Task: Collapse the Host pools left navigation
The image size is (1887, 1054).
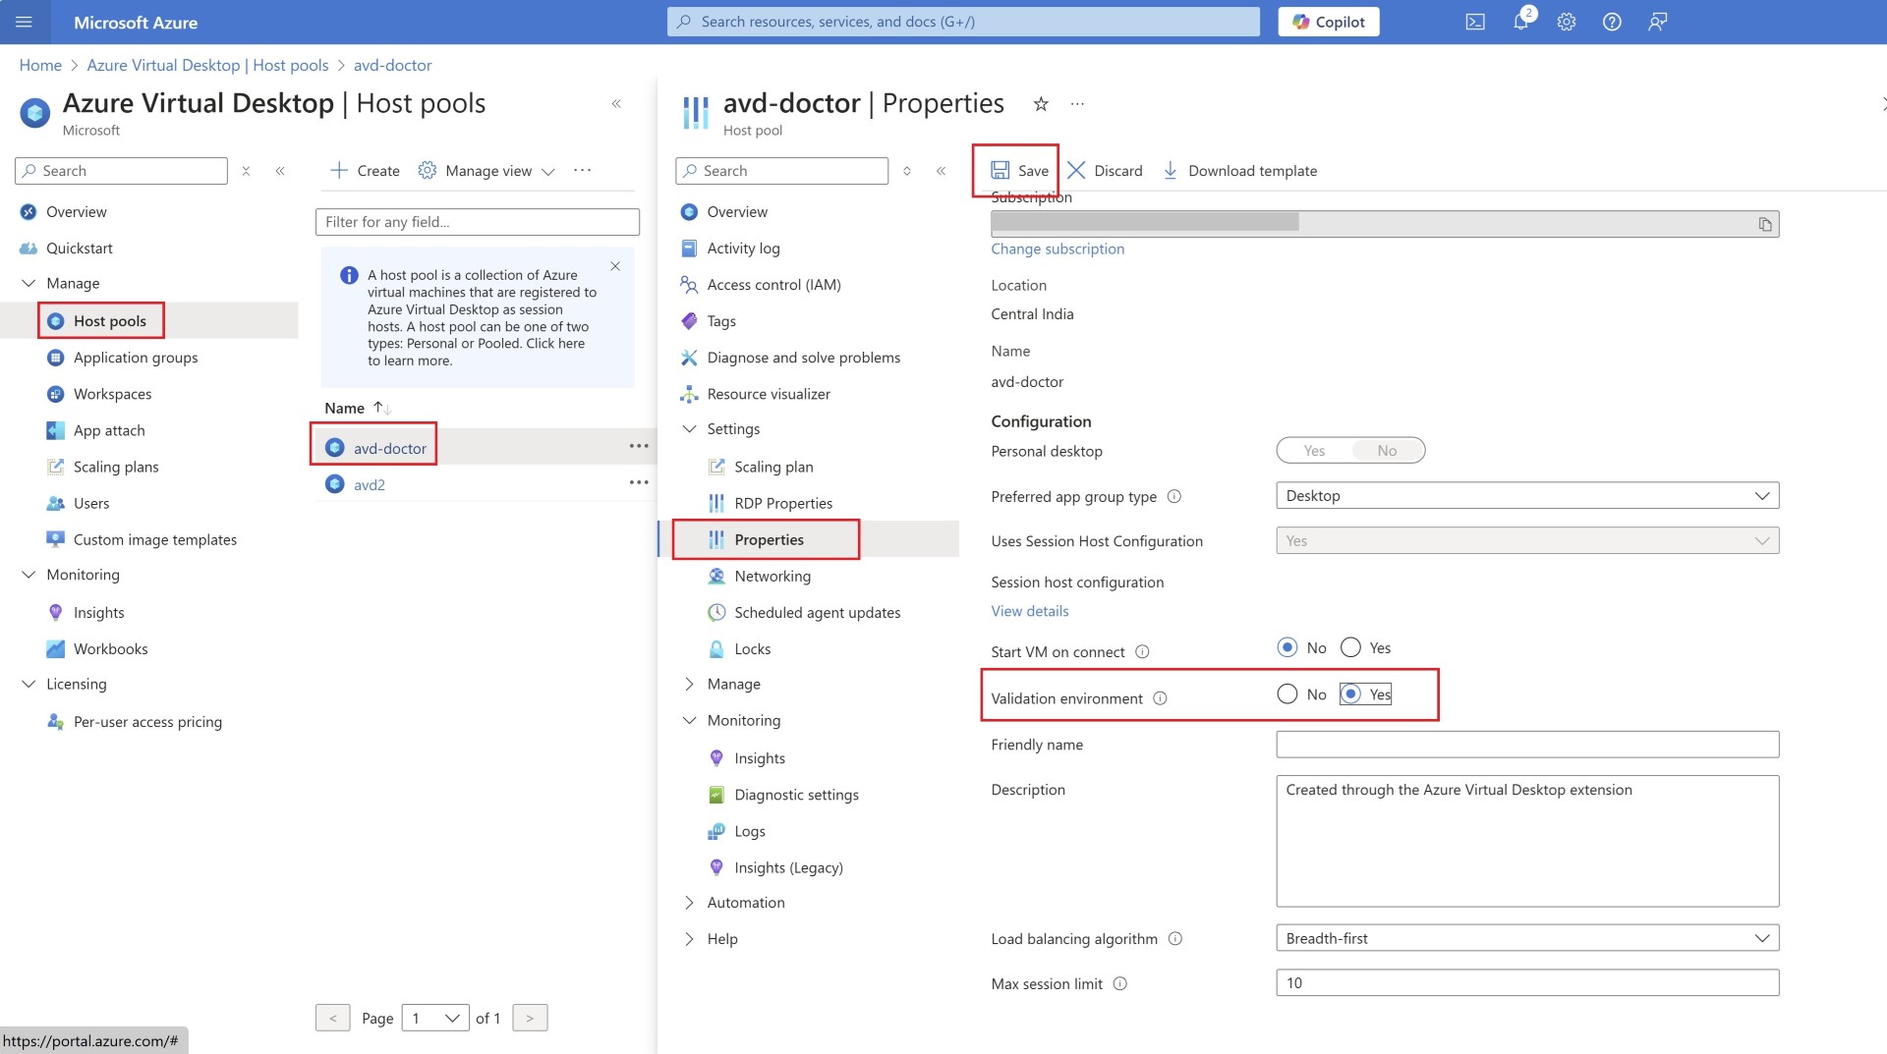Action: (x=280, y=171)
